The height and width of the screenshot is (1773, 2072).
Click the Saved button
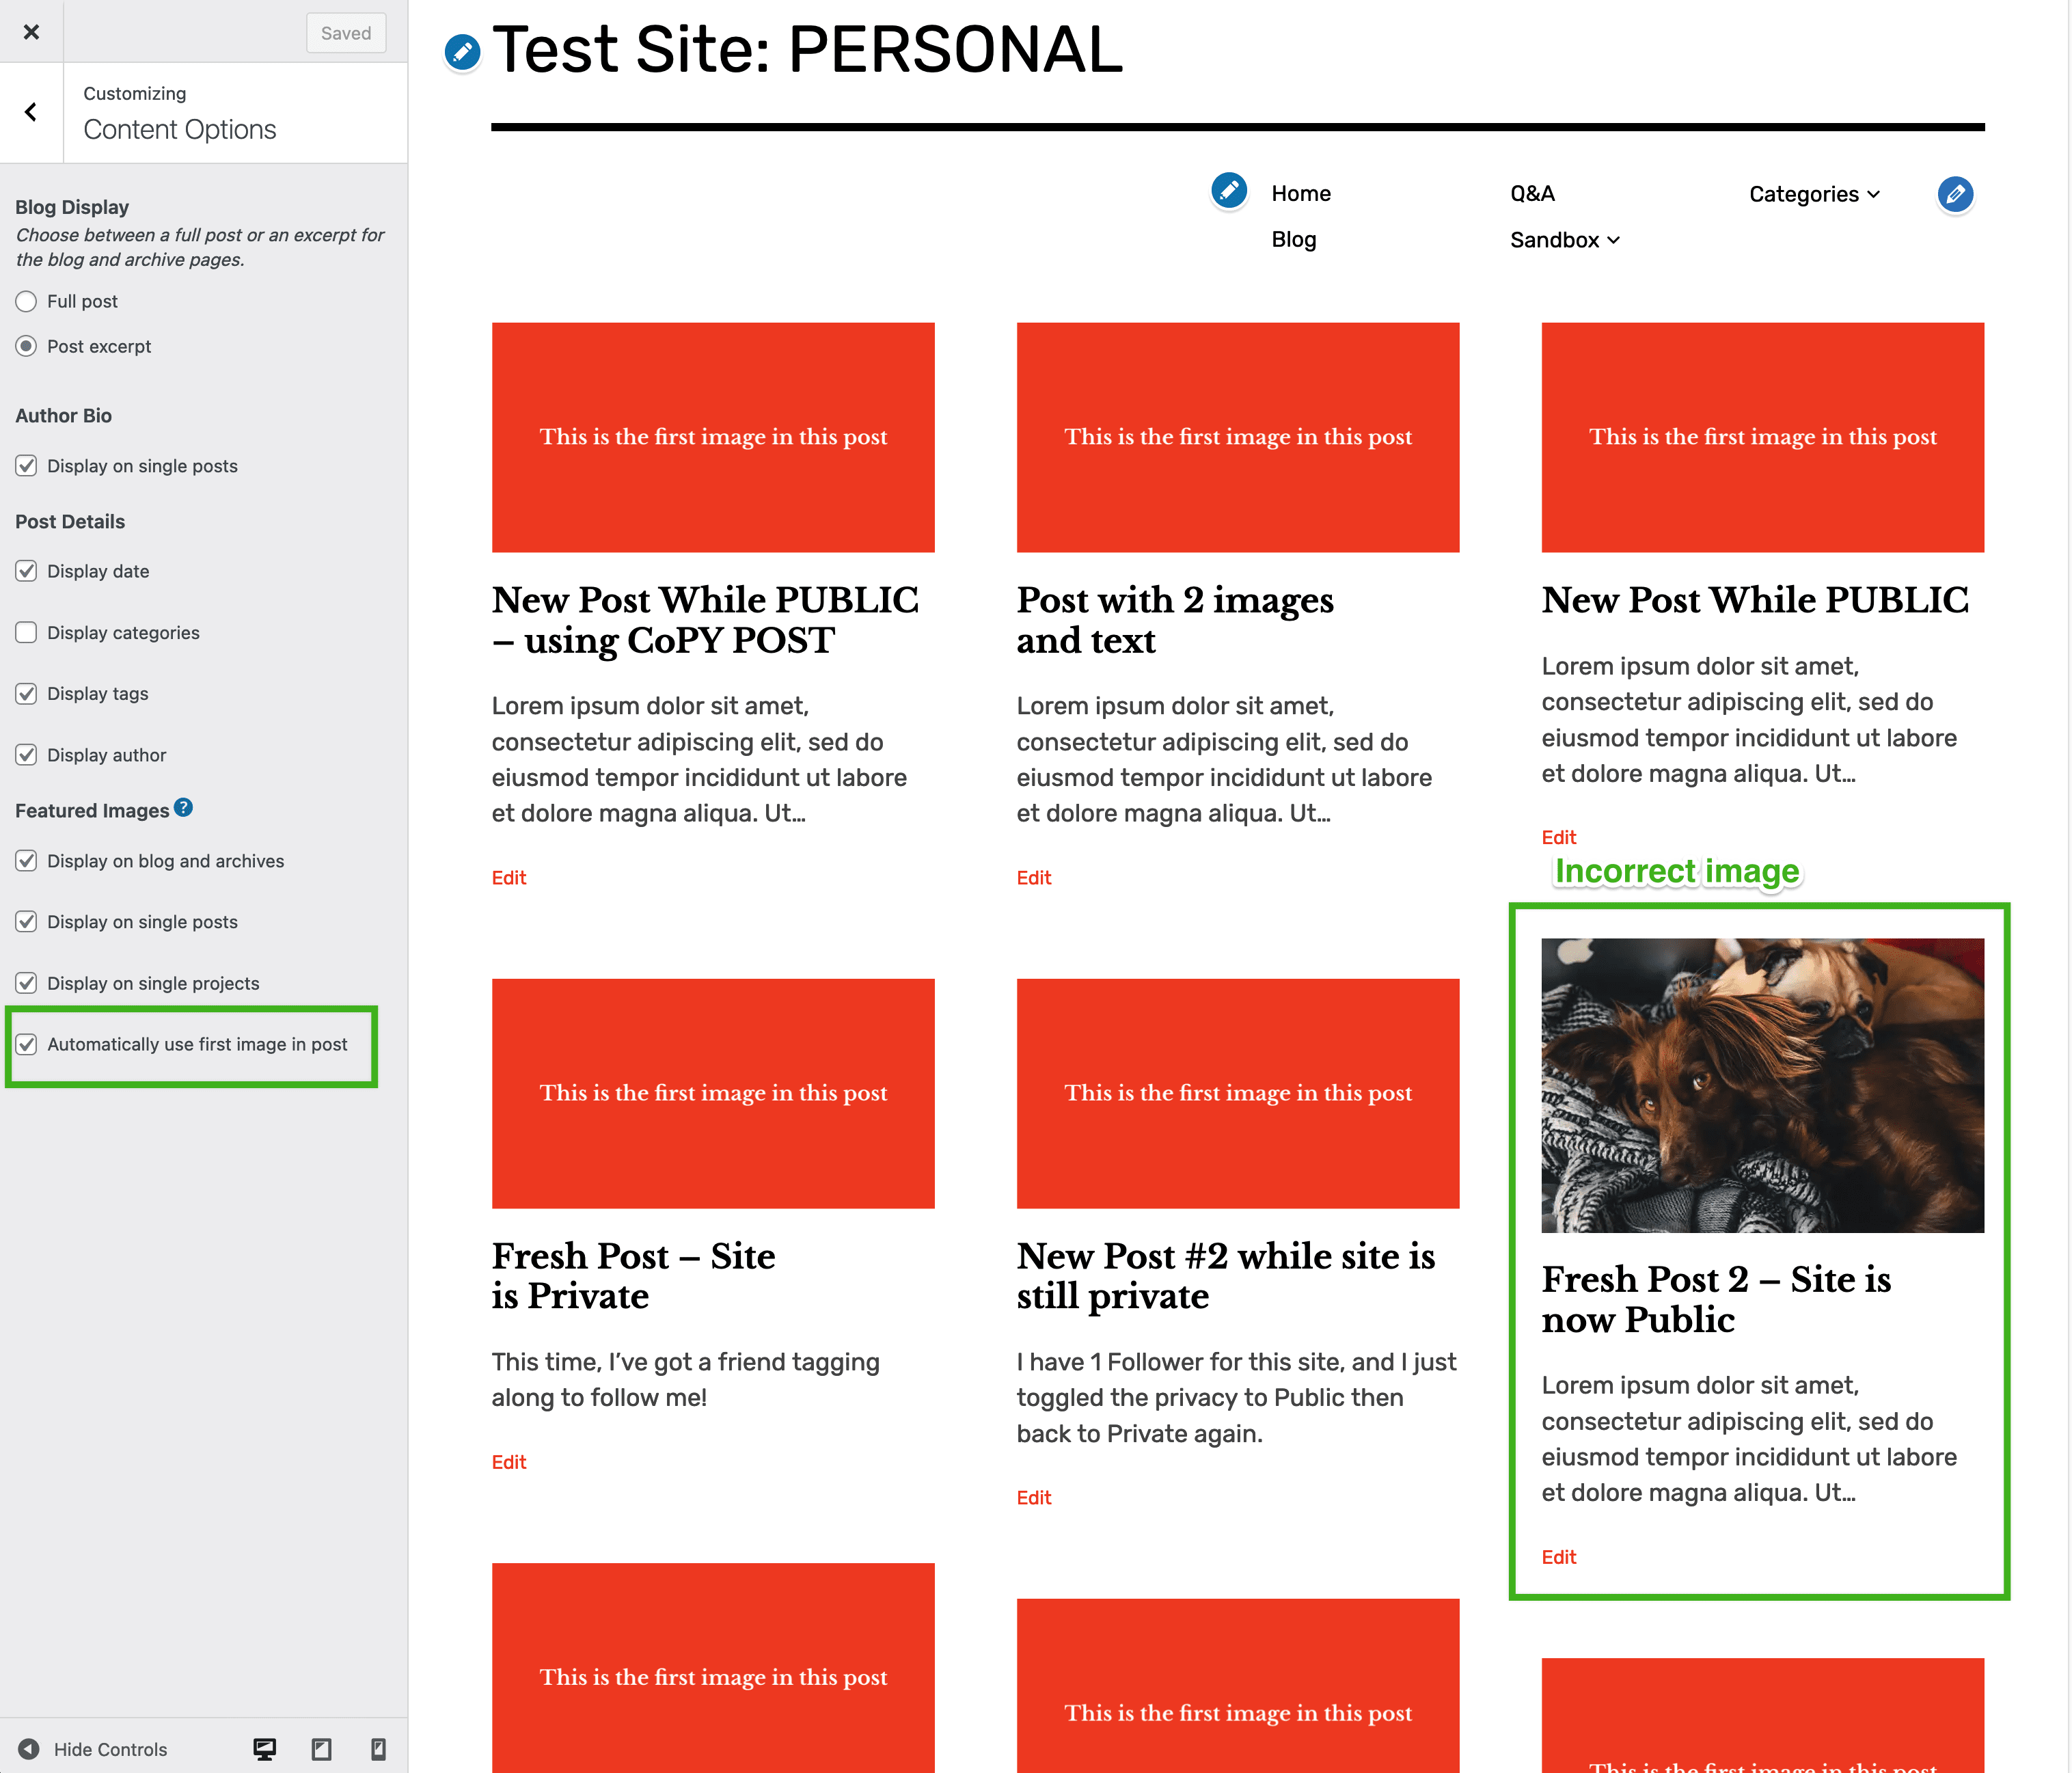point(346,33)
